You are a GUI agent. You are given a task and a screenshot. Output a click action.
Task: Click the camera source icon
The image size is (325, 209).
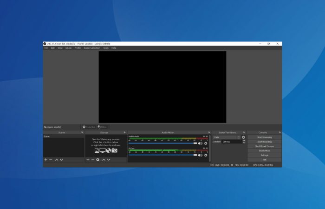[x=114, y=150]
